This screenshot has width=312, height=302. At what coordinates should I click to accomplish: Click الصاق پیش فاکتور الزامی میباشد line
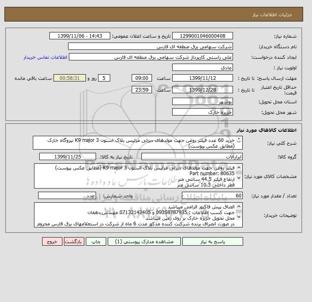tap(201, 207)
